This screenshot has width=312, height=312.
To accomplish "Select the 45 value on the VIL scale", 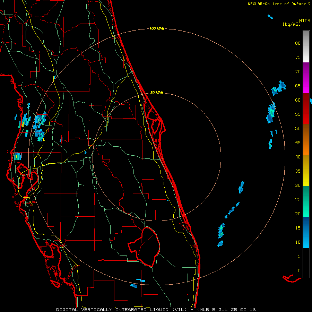I will pyautogui.click(x=298, y=143).
